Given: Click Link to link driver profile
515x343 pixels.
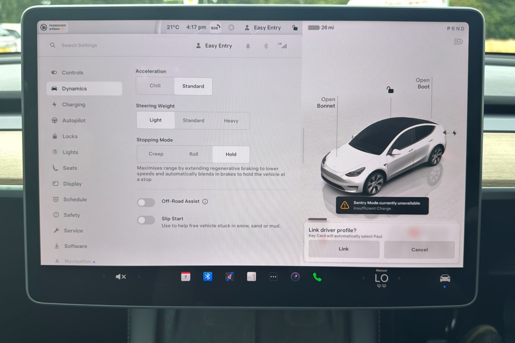Looking at the screenshot, I should pos(344,249).
